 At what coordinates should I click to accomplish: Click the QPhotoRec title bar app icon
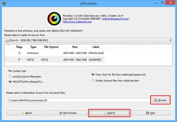click(4, 3)
